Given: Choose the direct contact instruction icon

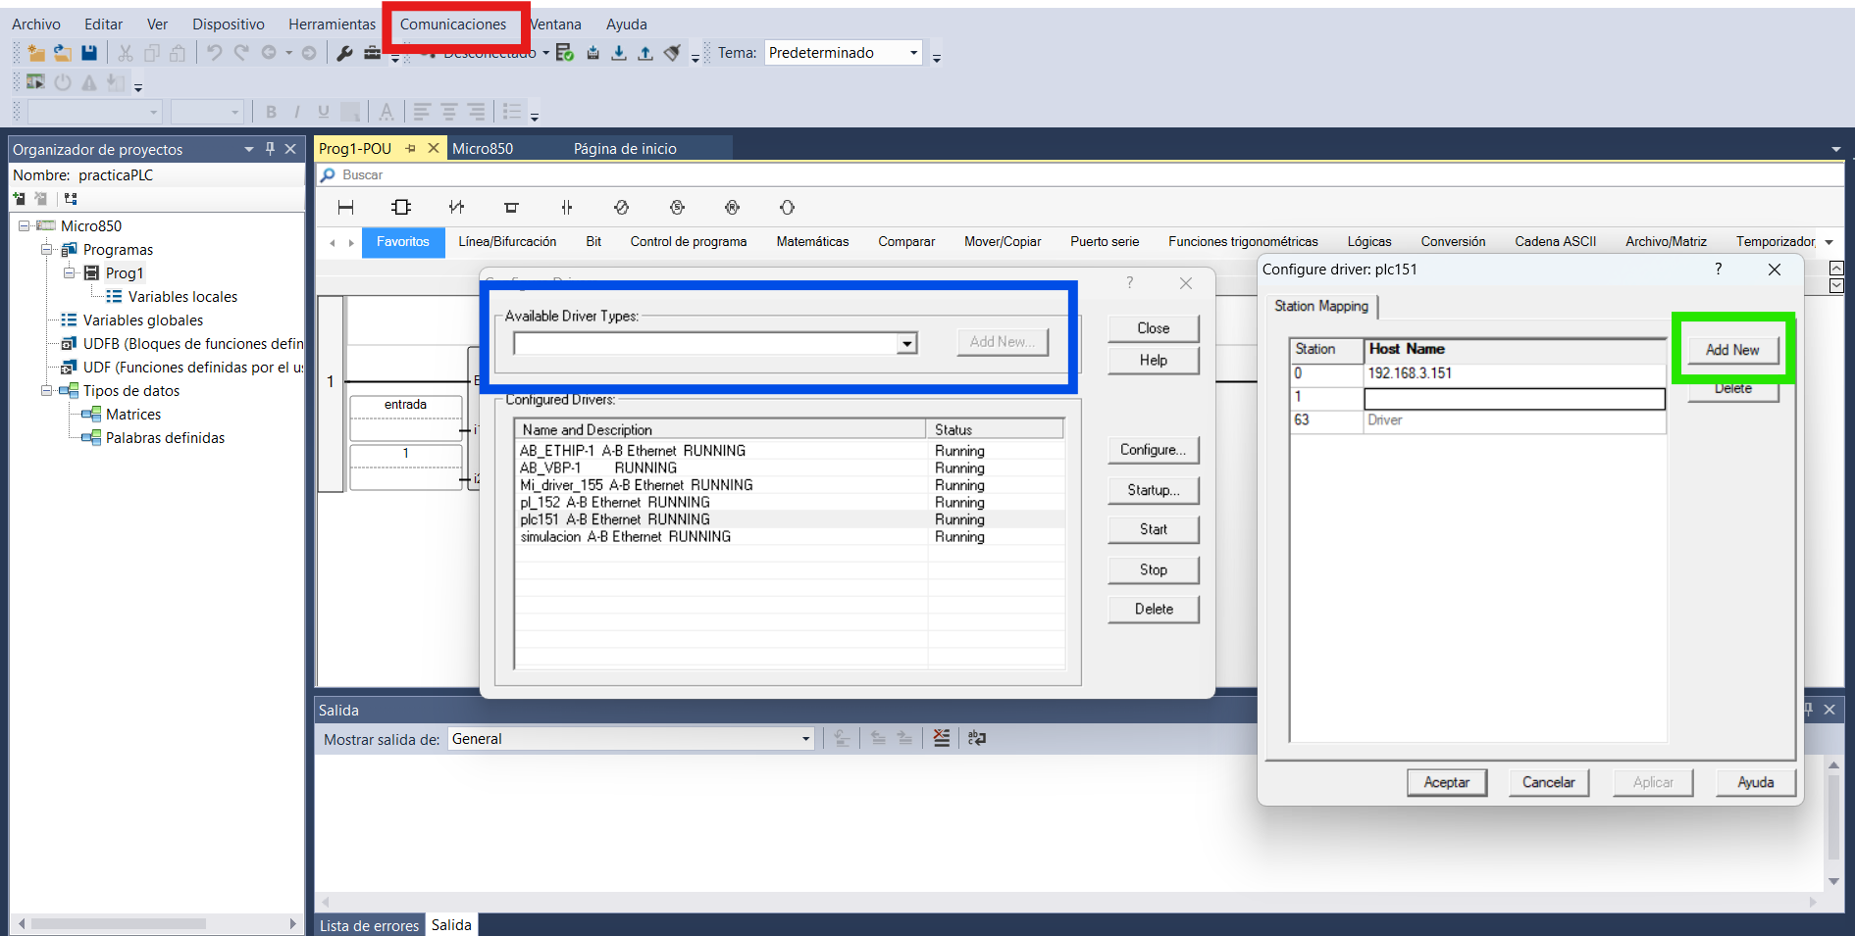Looking at the screenshot, I should (566, 208).
